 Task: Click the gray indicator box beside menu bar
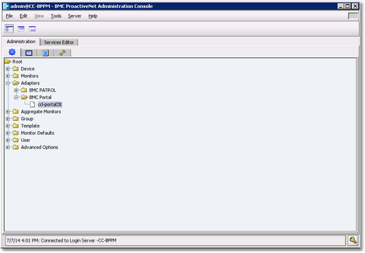tap(353, 16)
